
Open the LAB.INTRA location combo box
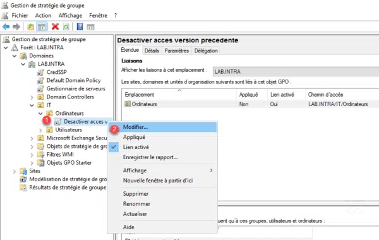point(296,71)
